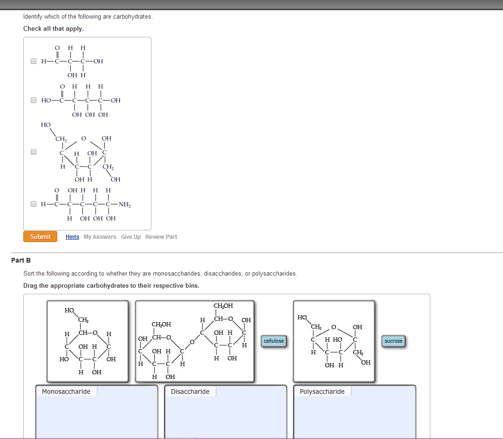Viewport: 503px width, 439px height.
Task: Select the cellulose draggable label
Action: tap(274, 341)
